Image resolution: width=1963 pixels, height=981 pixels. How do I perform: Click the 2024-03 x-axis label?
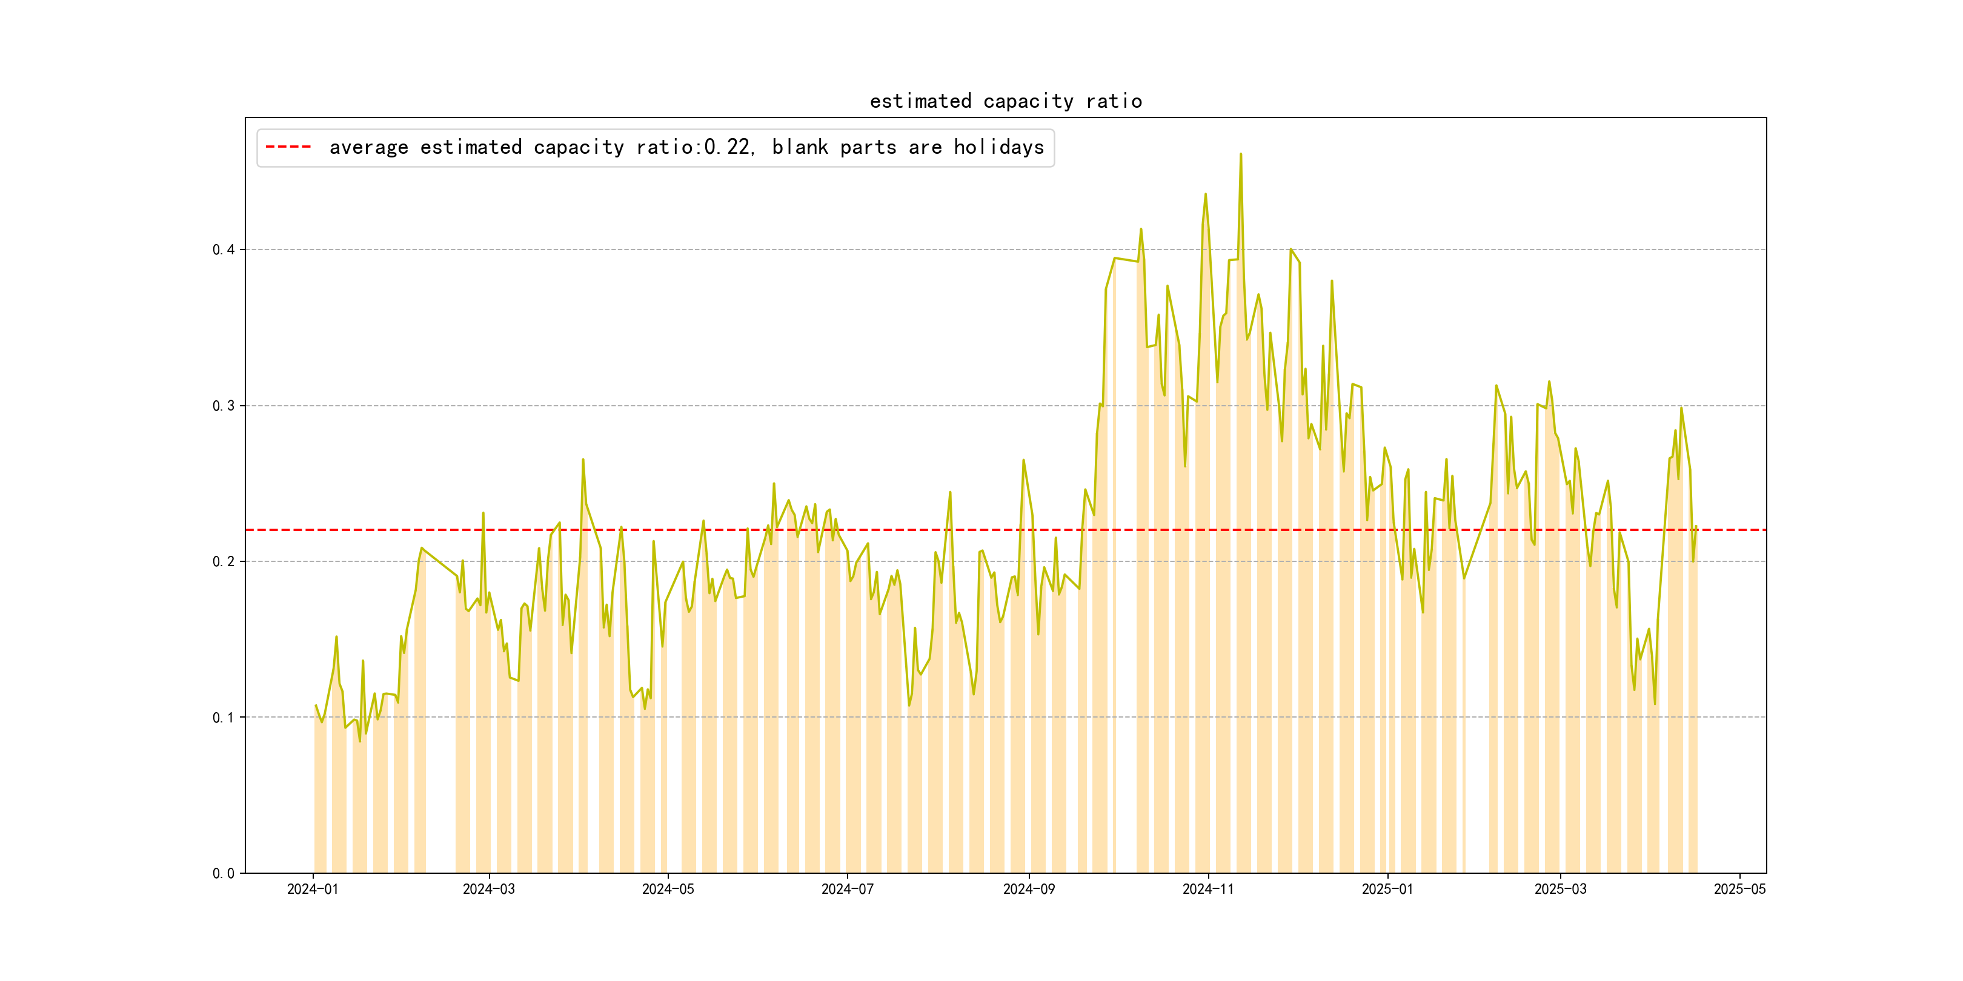coord(488,889)
